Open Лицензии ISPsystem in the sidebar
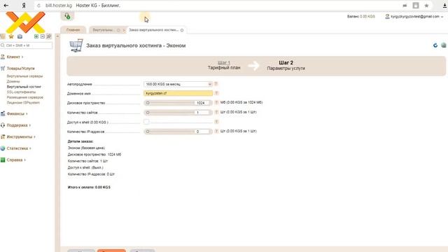The height and width of the screenshot is (252, 448). click(23, 103)
